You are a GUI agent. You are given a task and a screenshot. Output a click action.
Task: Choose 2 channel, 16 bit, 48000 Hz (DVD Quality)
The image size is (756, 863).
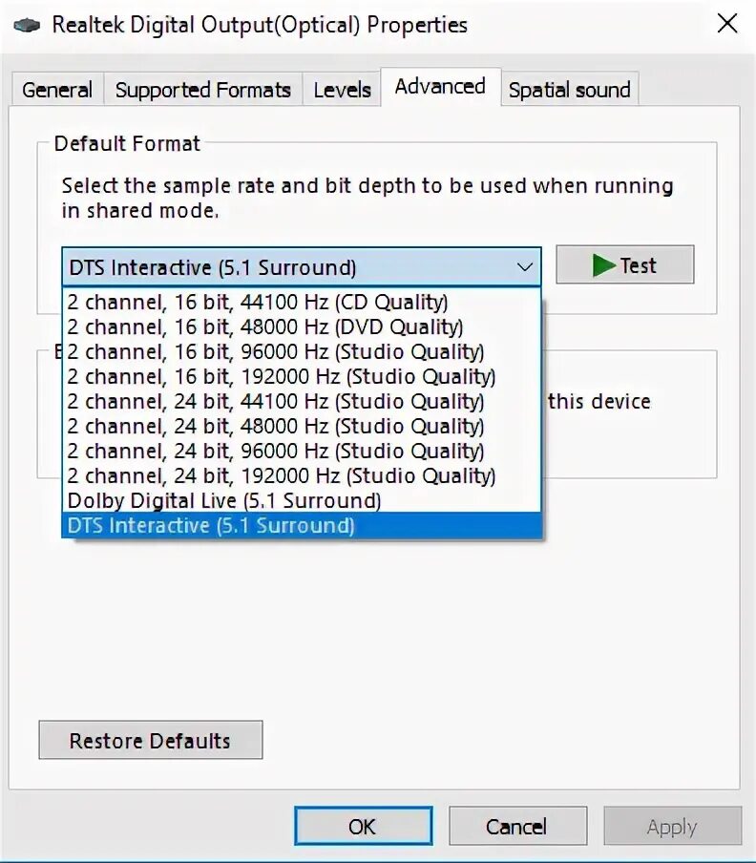click(x=302, y=326)
